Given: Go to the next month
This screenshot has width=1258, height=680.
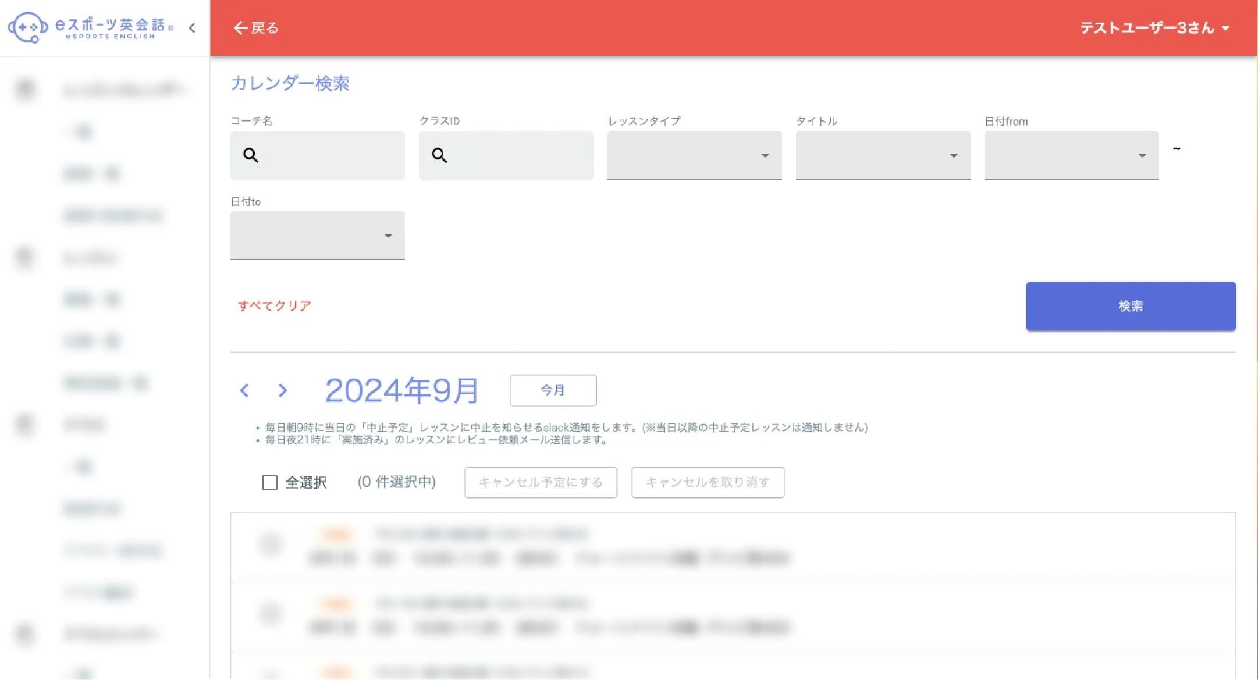Looking at the screenshot, I should pyautogui.click(x=283, y=390).
